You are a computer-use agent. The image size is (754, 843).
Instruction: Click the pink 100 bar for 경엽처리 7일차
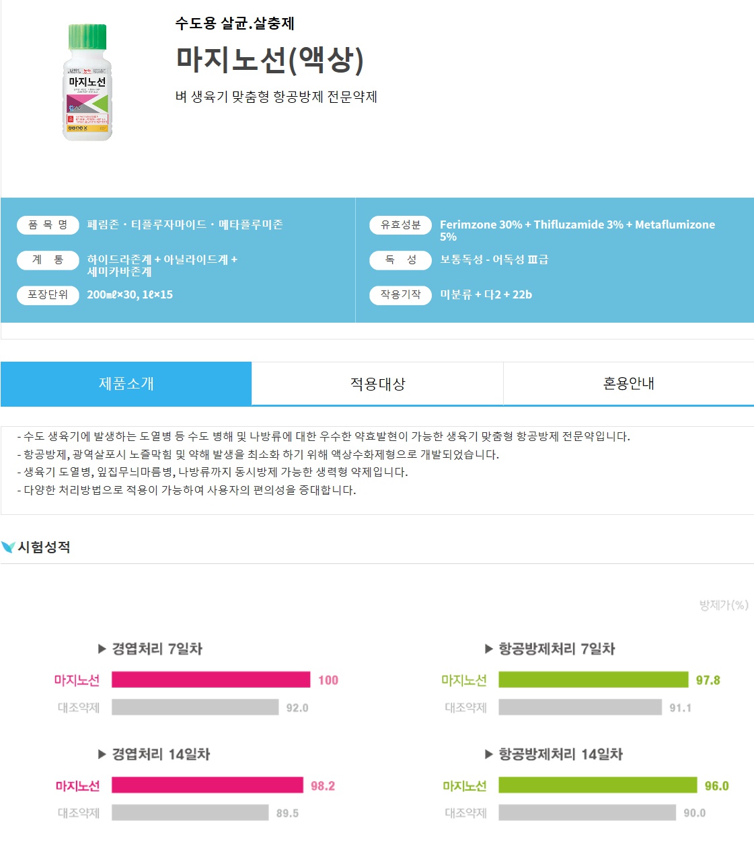click(x=211, y=680)
